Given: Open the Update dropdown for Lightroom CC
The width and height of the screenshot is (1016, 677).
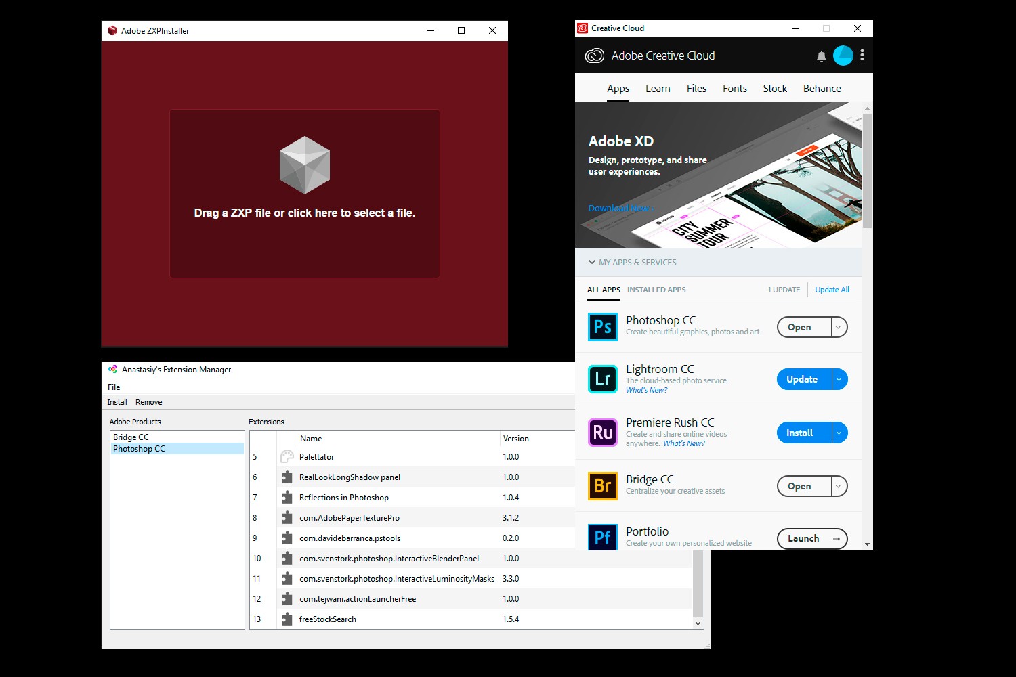Looking at the screenshot, I should (839, 379).
